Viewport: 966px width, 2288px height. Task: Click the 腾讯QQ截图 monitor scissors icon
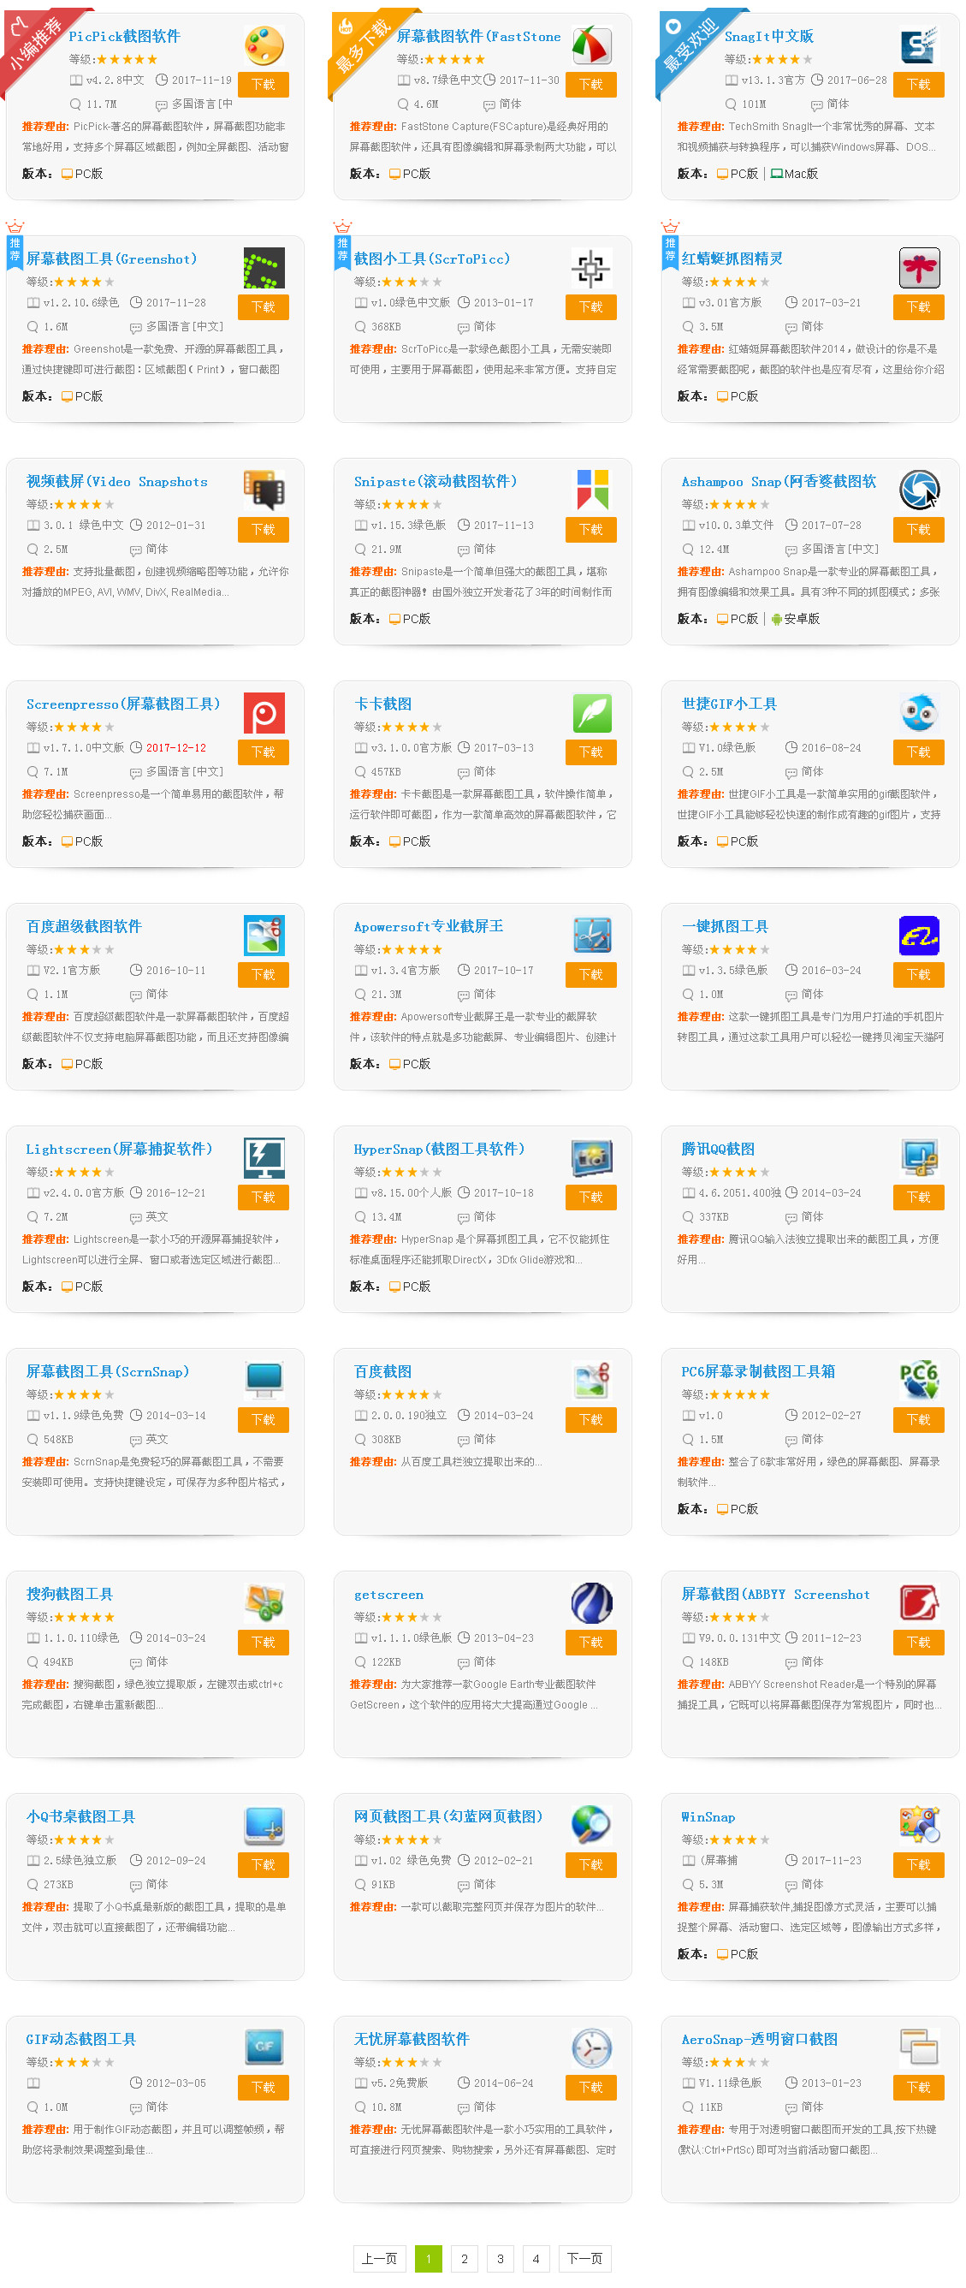tap(919, 1158)
